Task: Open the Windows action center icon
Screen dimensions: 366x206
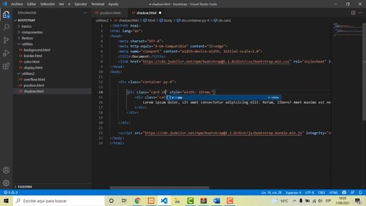Action: pos(357,201)
